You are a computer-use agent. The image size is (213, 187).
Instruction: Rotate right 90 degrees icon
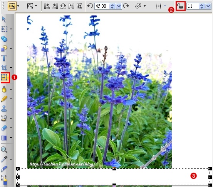(x=55, y=6)
